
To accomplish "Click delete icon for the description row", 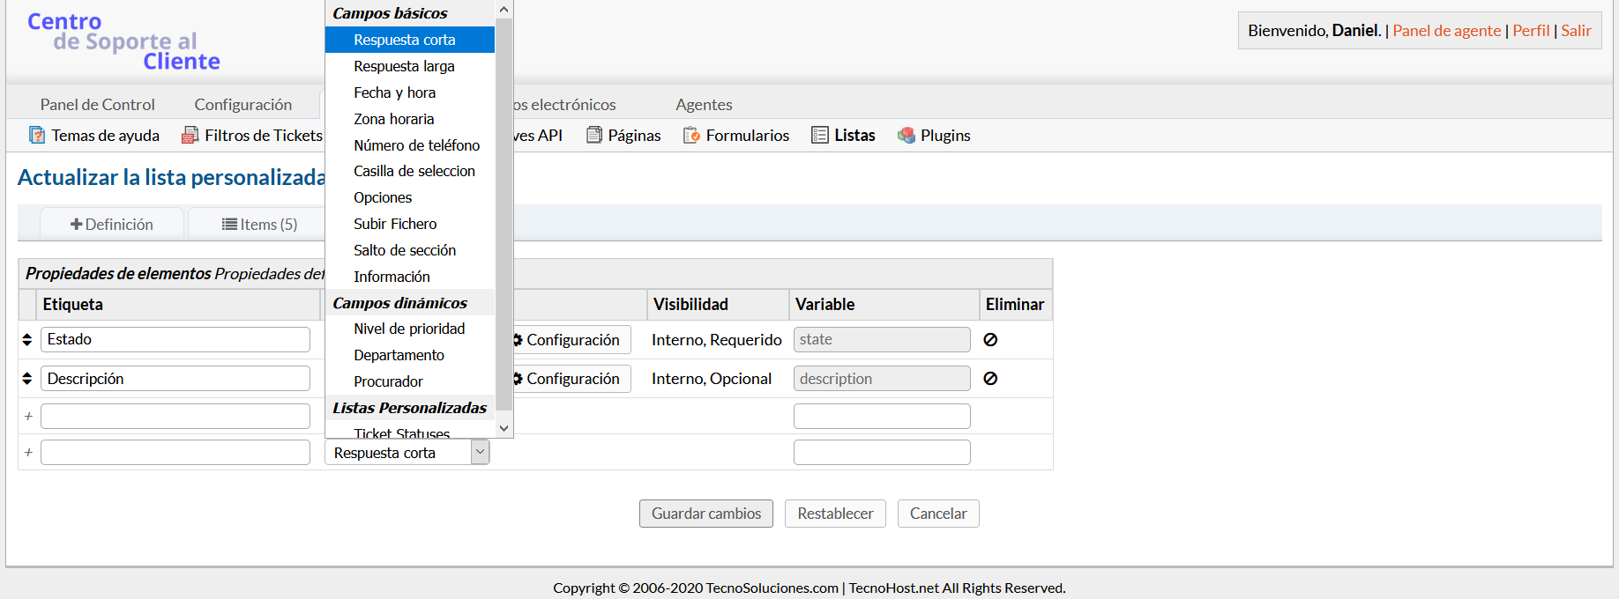I will pos(990,379).
